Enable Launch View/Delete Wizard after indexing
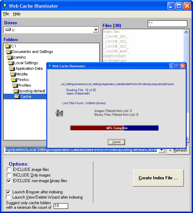Screen dimensions: 193x213 coord(8,197)
